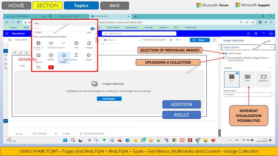Add a new section with top plus icon
This screenshot has height=156, width=278.
[6, 51]
